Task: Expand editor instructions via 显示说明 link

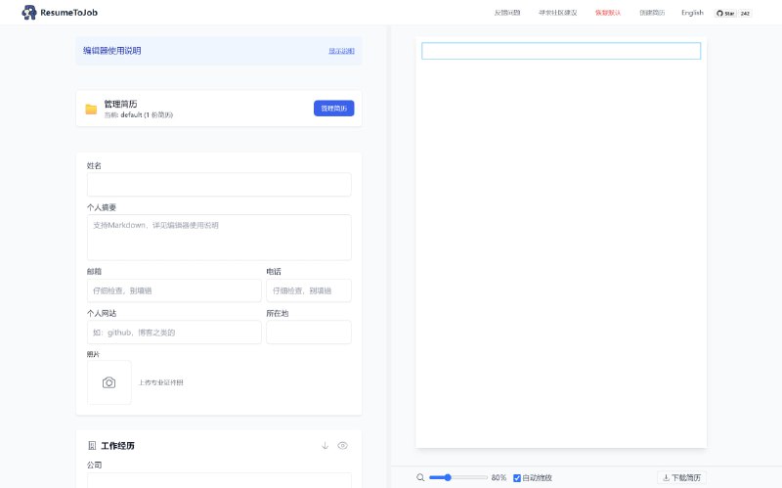Action: tap(341, 51)
